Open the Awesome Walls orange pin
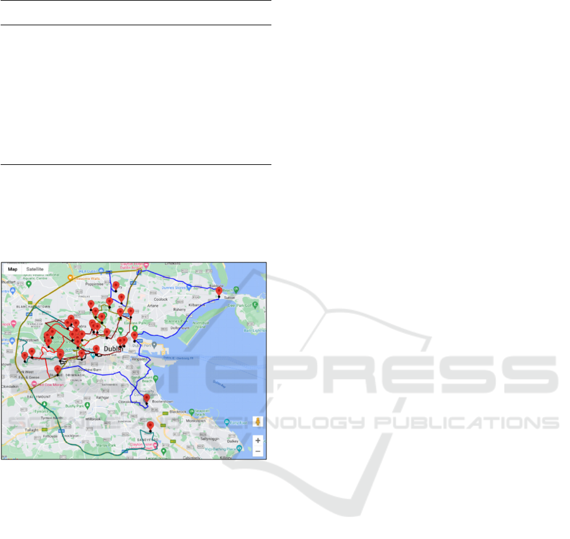This screenshot has width=570, height=539. (x=70, y=278)
